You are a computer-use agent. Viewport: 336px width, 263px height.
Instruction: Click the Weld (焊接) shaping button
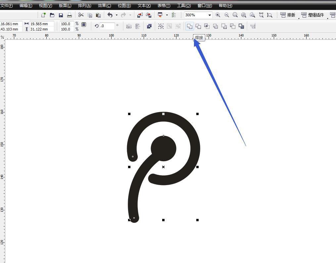tap(189, 26)
